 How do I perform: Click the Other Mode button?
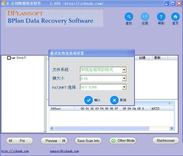pyautogui.click(x=123, y=141)
